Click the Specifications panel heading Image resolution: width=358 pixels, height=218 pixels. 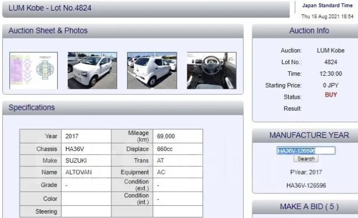coord(31,108)
